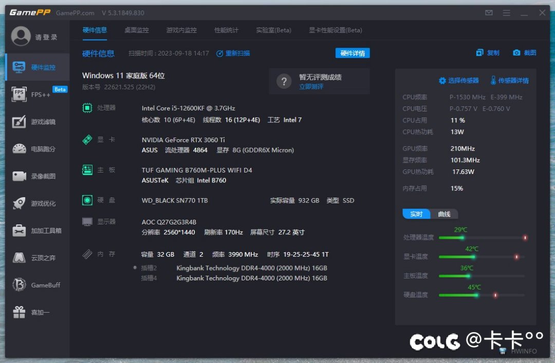Click the 重新扫描 link text

click(x=237, y=53)
